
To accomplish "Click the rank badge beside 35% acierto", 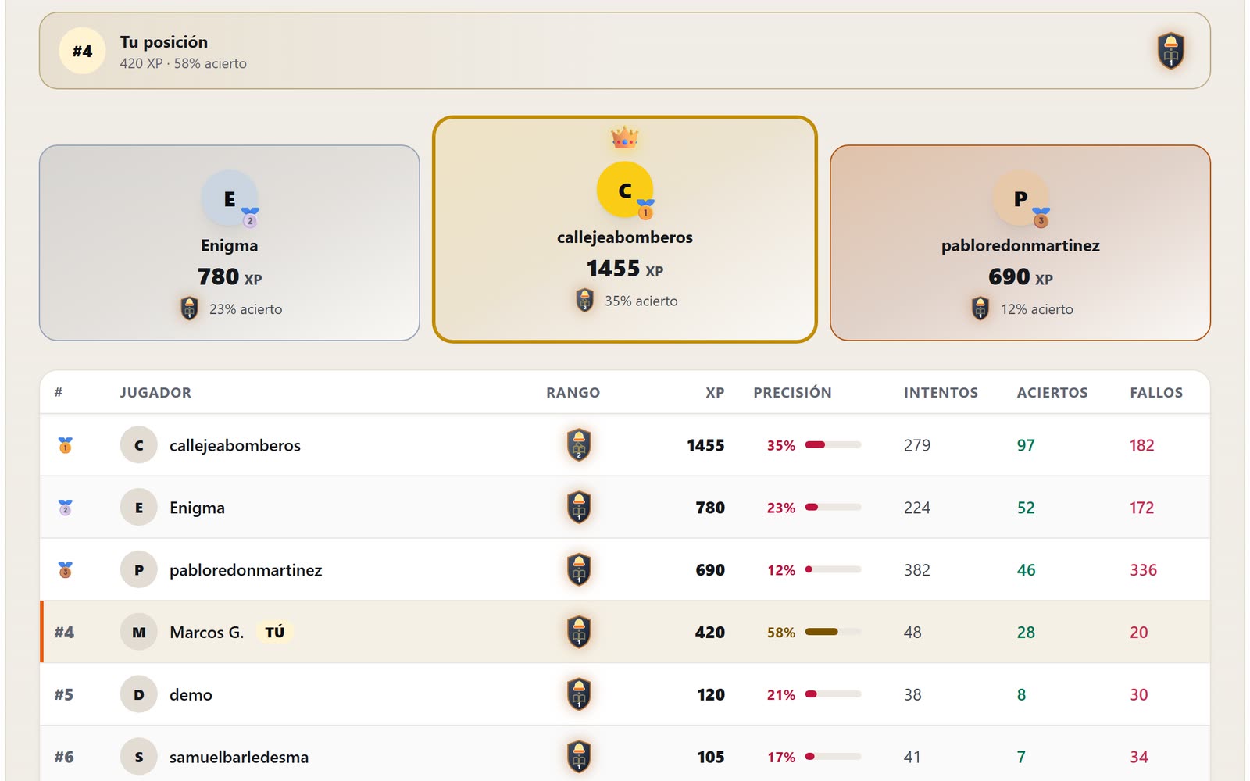I will click(x=585, y=300).
